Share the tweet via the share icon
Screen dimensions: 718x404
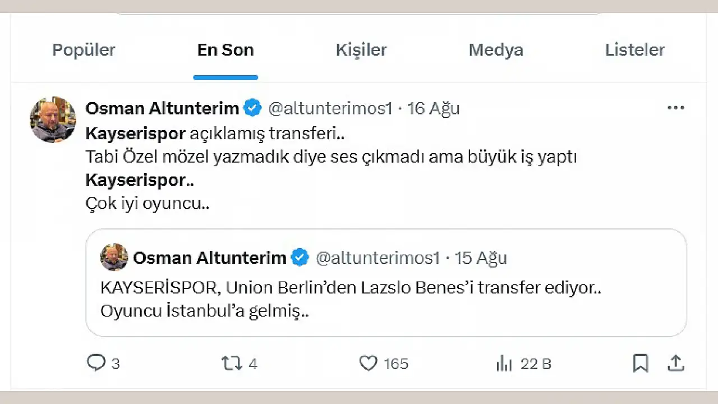[675, 364]
